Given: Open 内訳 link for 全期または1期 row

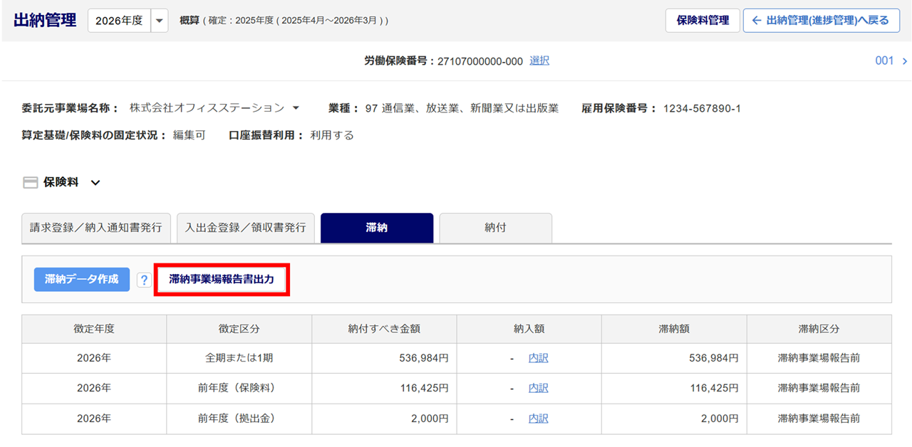Looking at the screenshot, I should coord(539,358).
